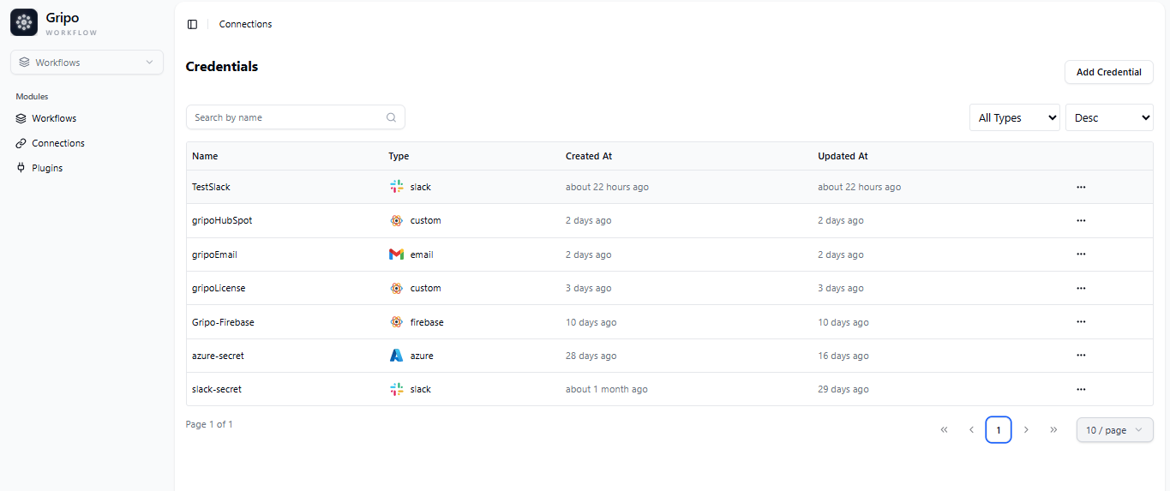
Task: Click the Slack icon in slack-secret row
Action: [x=396, y=389]
